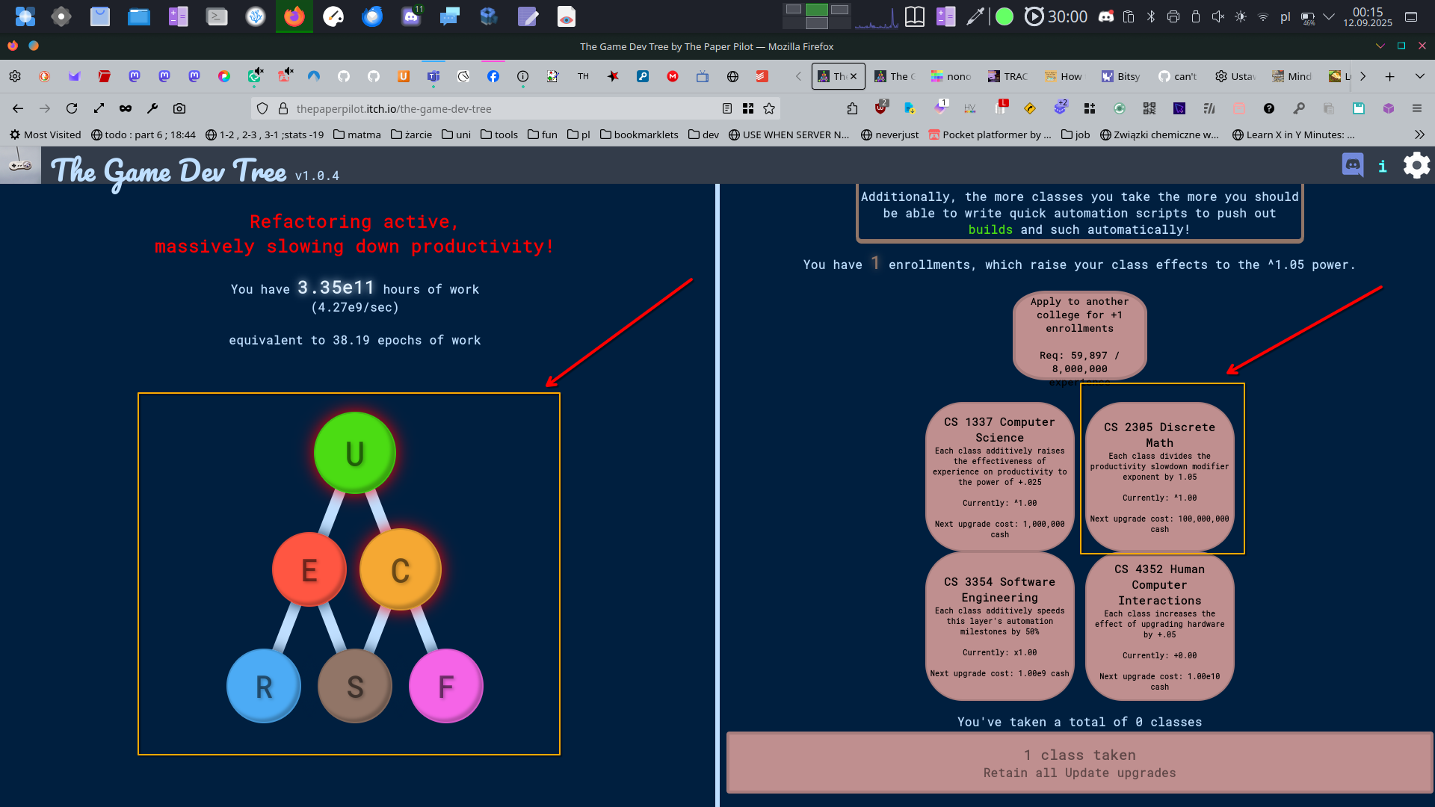The height and width of the screenshot is (807, 1435).
Task: Select the brown S tree node
Action: [355, 686]
